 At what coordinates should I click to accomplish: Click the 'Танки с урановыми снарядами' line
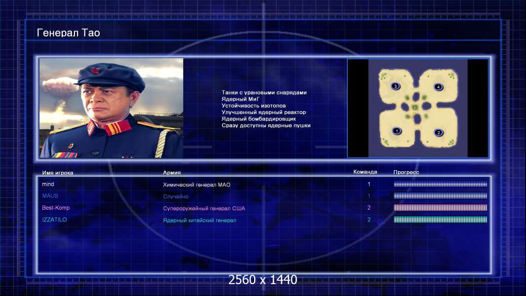[264, 93]
